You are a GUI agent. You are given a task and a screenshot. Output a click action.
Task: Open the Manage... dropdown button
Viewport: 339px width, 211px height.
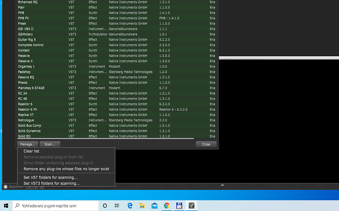(x=28, y=144)
